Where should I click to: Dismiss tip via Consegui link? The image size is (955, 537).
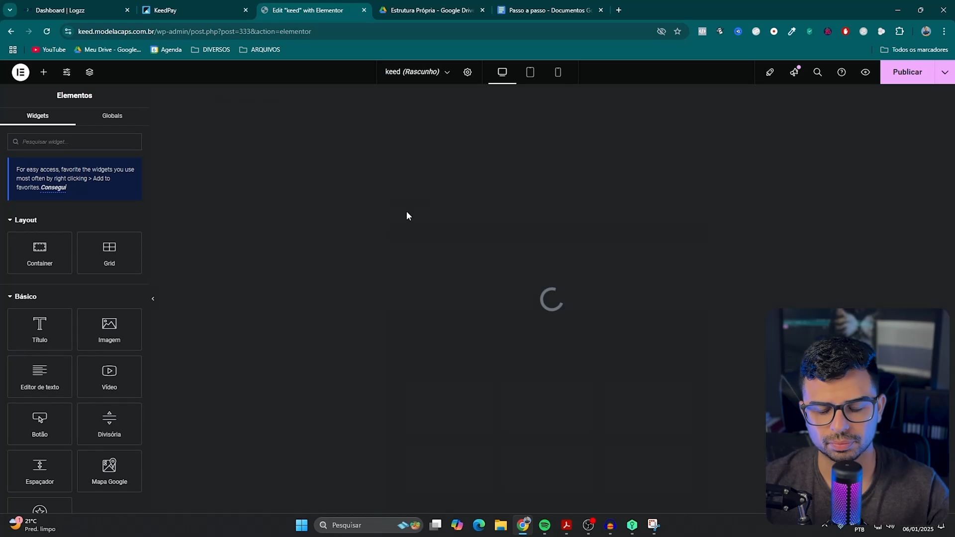[x=53, y=187]
